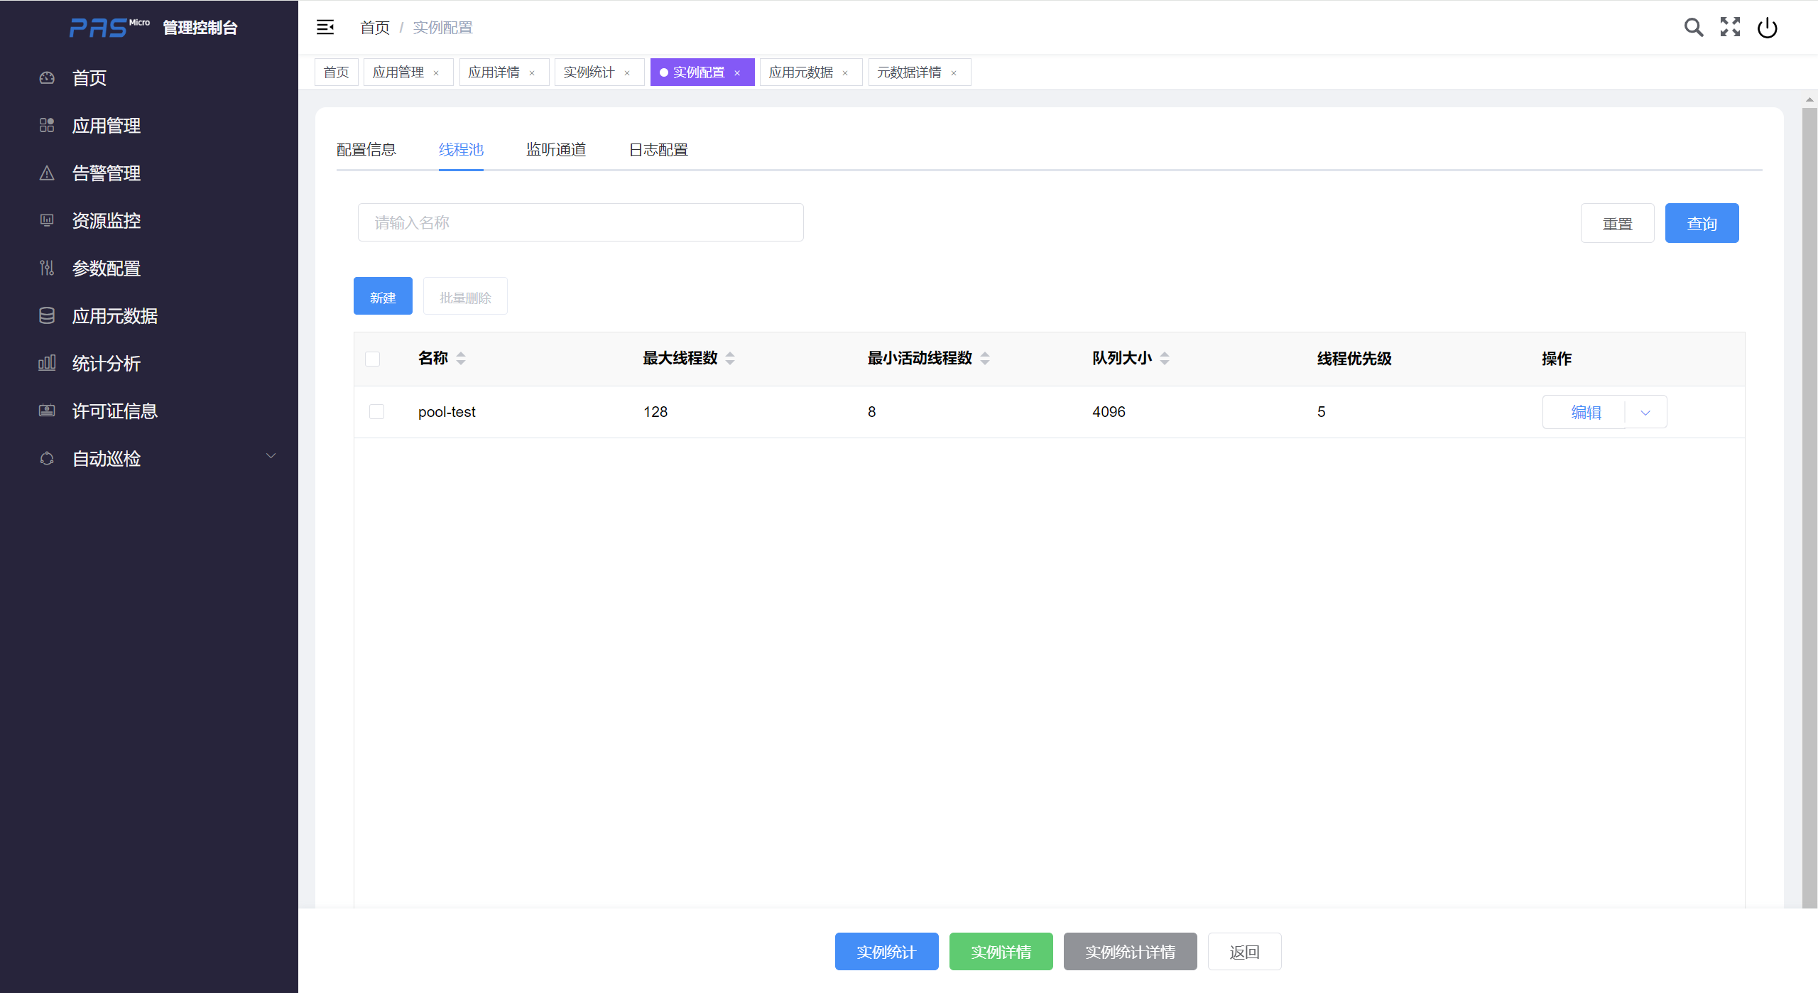Sort by 队列大小 column arrows
Viewport: 1818px width, 993px height.
click(x=1165, y=359)
